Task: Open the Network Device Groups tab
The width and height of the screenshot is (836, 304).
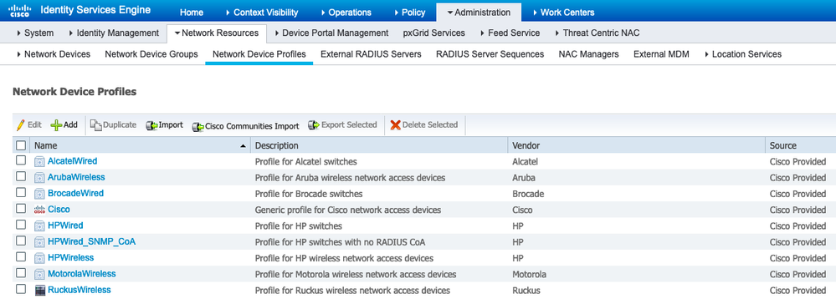Action: (151, 54)
